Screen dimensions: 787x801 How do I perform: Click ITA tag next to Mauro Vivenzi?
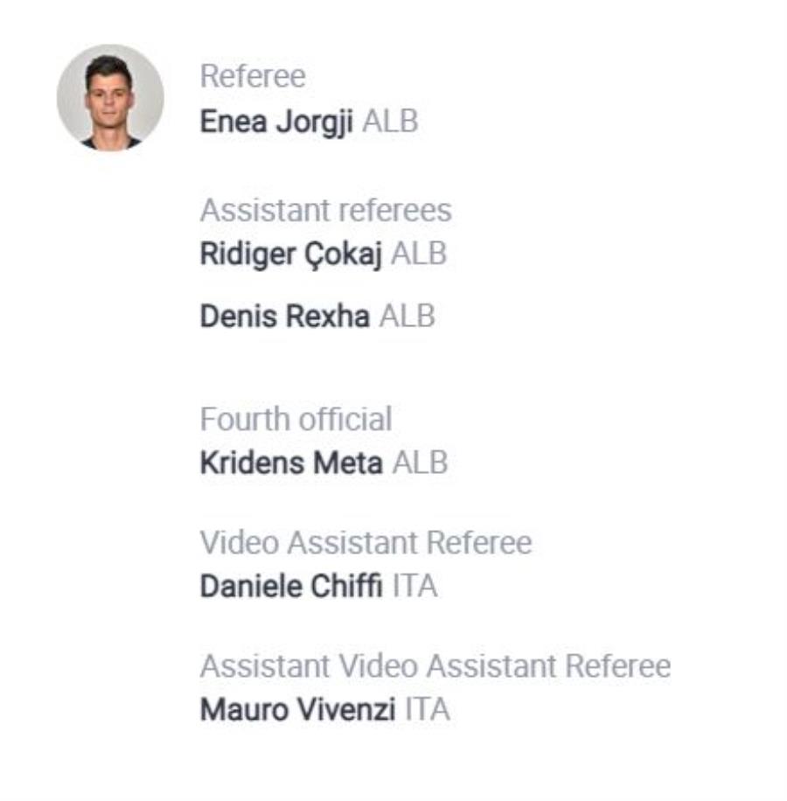pos(428,709)
